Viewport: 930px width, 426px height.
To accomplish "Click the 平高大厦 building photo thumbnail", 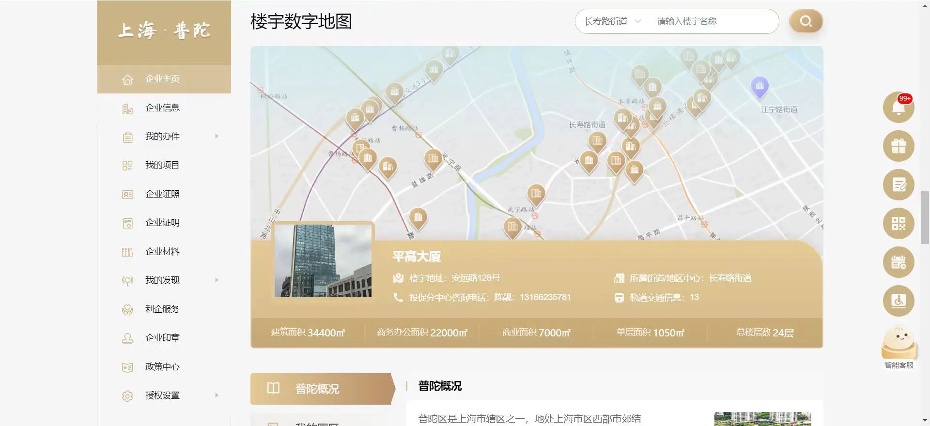I will (323, 261).
